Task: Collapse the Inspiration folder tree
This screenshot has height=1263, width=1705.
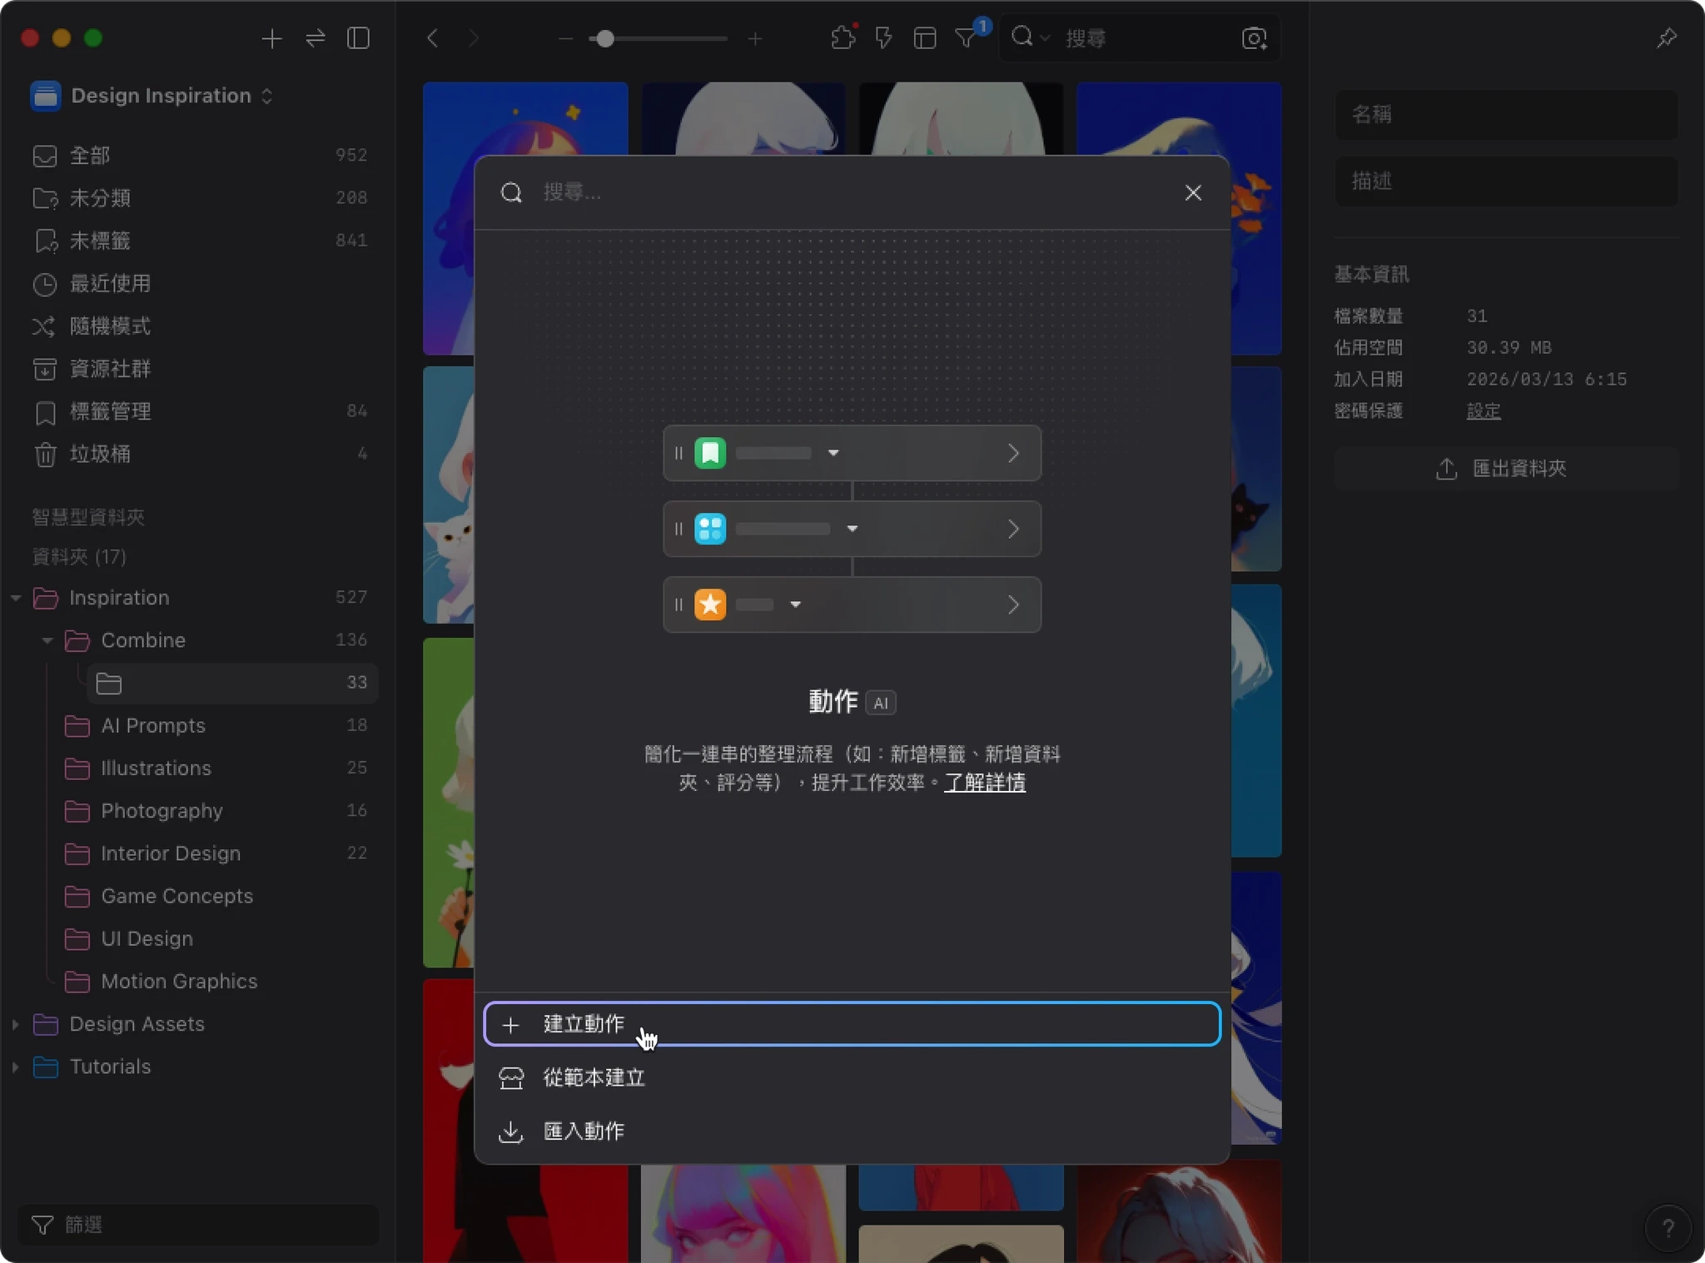Action: [x=16, y=598]
